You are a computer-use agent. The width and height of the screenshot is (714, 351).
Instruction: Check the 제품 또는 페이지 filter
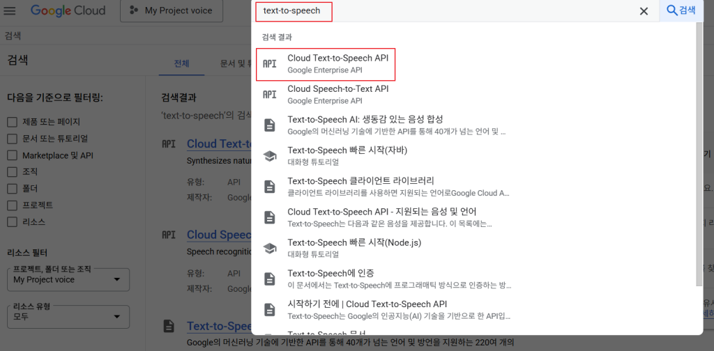(12, 122)
